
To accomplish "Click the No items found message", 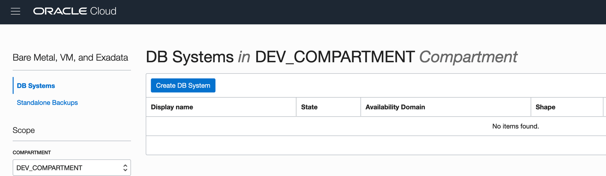I will point(515,126).
